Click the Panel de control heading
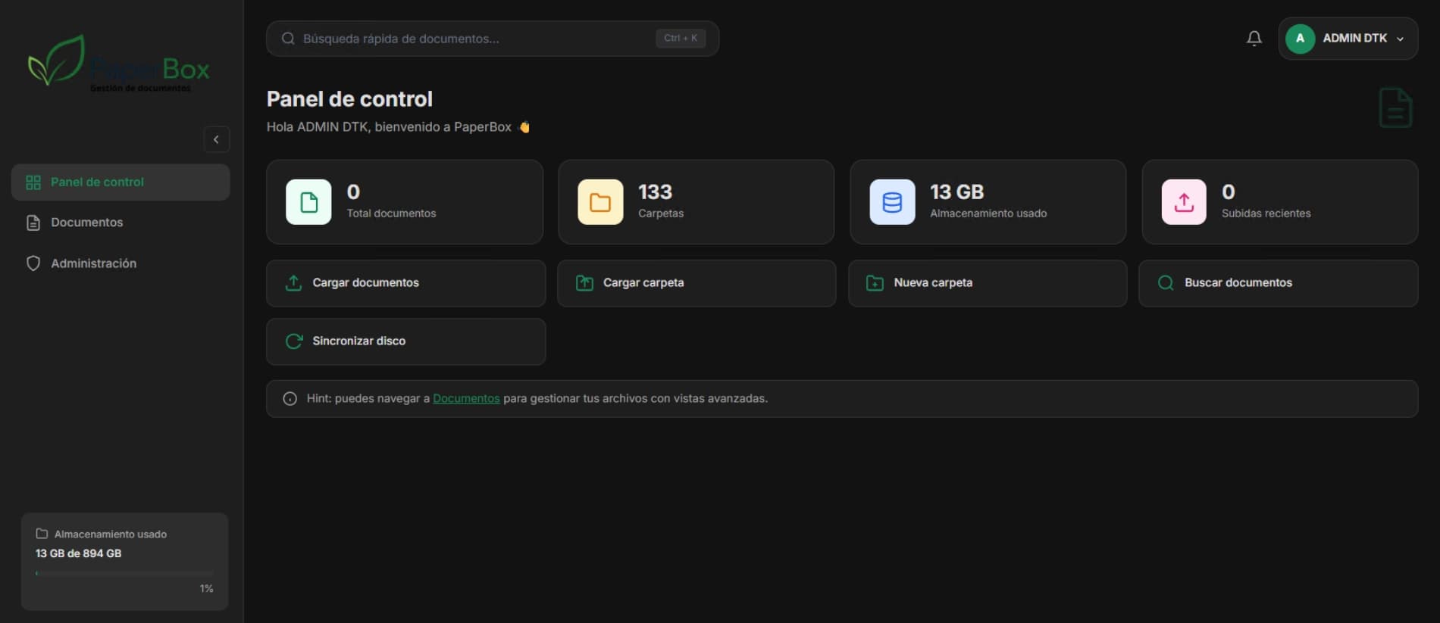The image size is (1440, 623). pos(349,99)
